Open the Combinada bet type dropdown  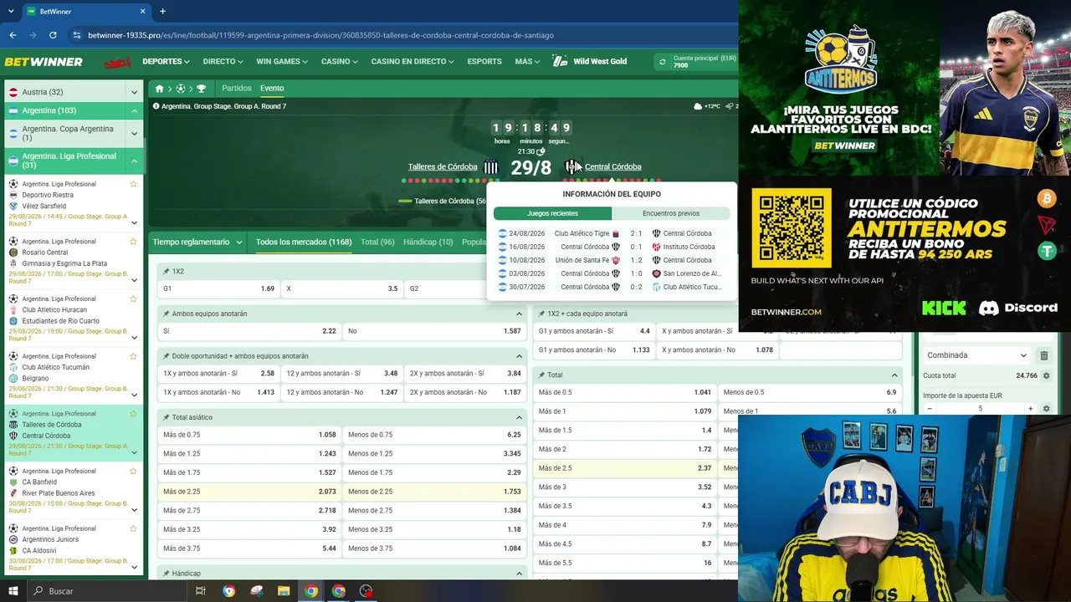pos(976,355)
